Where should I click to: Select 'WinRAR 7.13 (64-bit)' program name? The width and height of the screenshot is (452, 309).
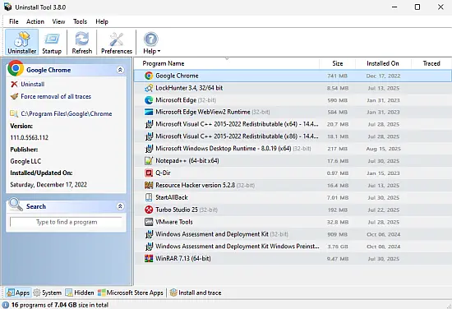click(x=183, y=258)
